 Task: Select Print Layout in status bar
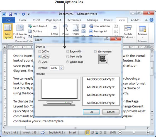pos(87,133)
